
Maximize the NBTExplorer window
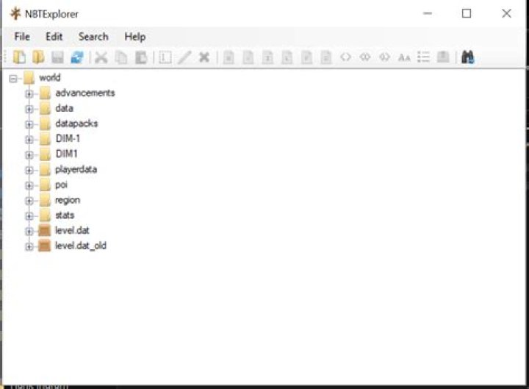coord(467,13)
